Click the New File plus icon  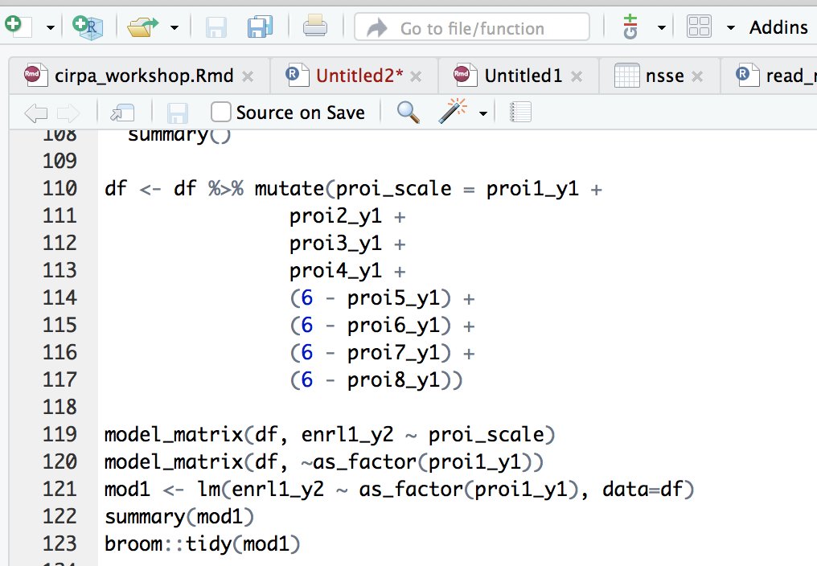18,26
